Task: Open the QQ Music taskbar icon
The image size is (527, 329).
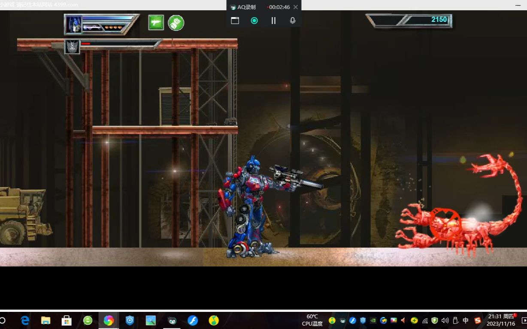Action: point(214,320)
